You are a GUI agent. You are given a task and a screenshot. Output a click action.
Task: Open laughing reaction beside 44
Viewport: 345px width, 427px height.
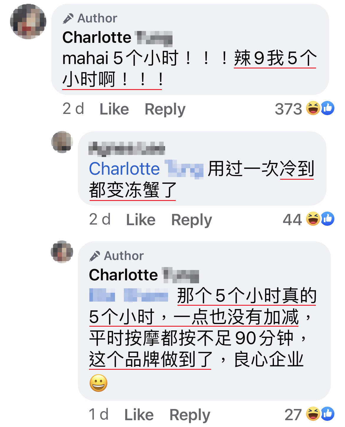tap(313, 219)
